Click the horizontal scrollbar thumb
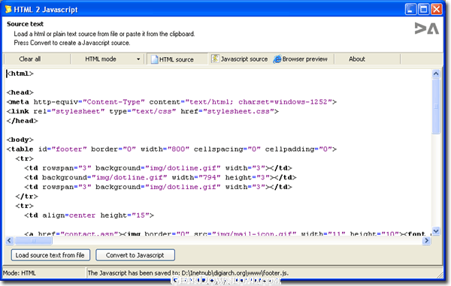The image size is (451, 286). [x=33, y=240]
